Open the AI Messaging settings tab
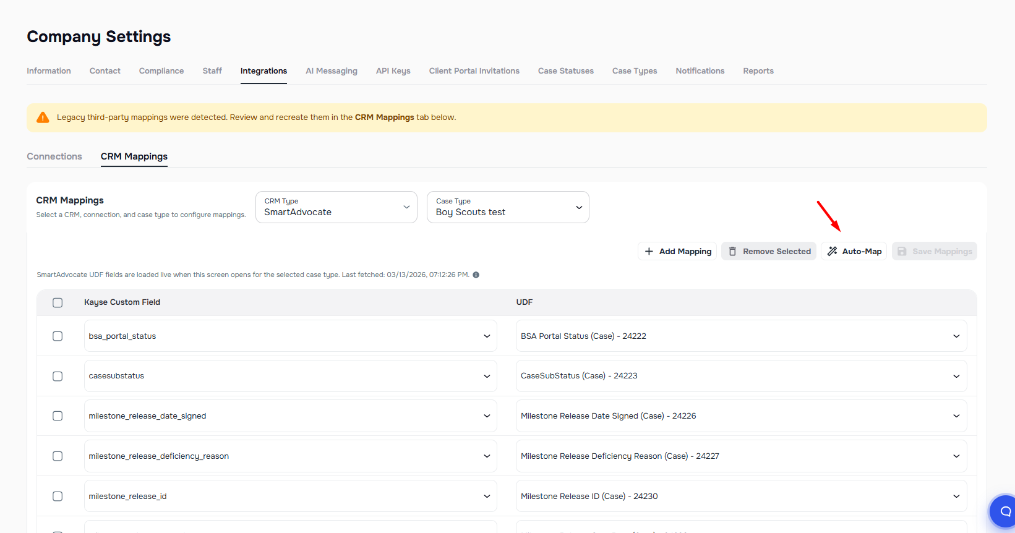Image resolution: width=1015 pixels, height=533 pixels. [331, 71]
